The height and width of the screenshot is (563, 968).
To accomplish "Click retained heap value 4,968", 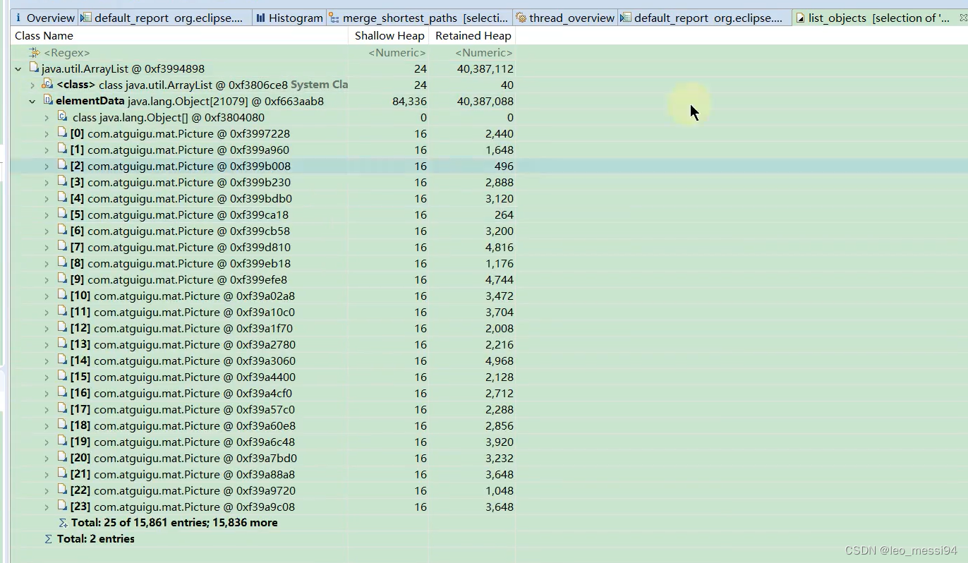I will [x=500, y=361].
